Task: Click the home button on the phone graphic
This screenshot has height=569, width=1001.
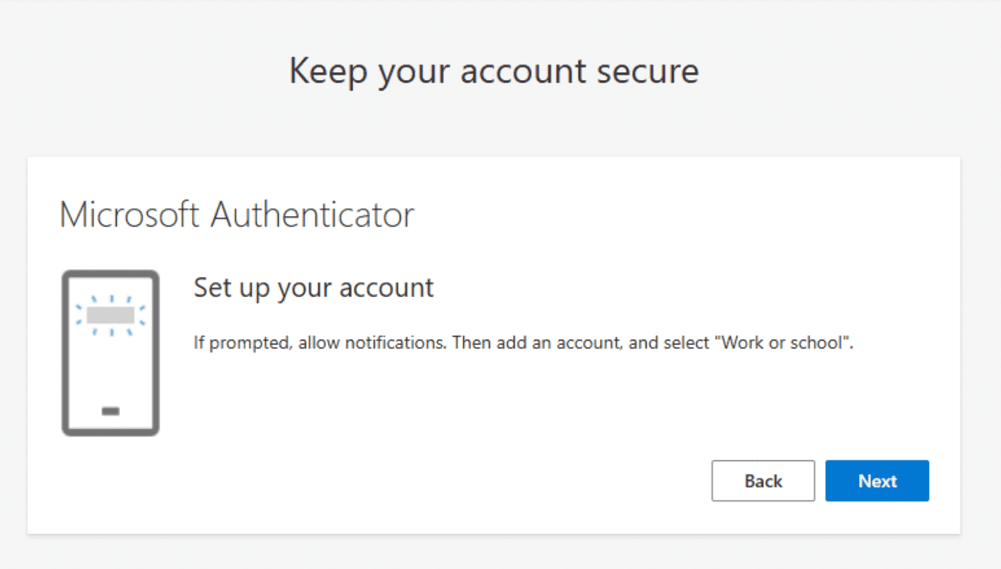Action: tap(111, 411)
